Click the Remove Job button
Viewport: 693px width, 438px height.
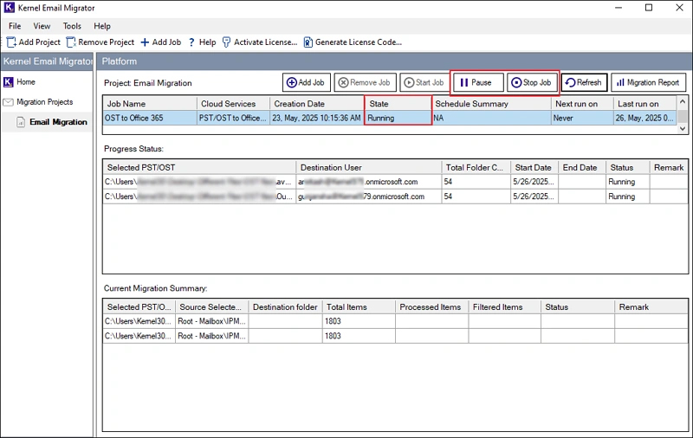click(365, 82)
